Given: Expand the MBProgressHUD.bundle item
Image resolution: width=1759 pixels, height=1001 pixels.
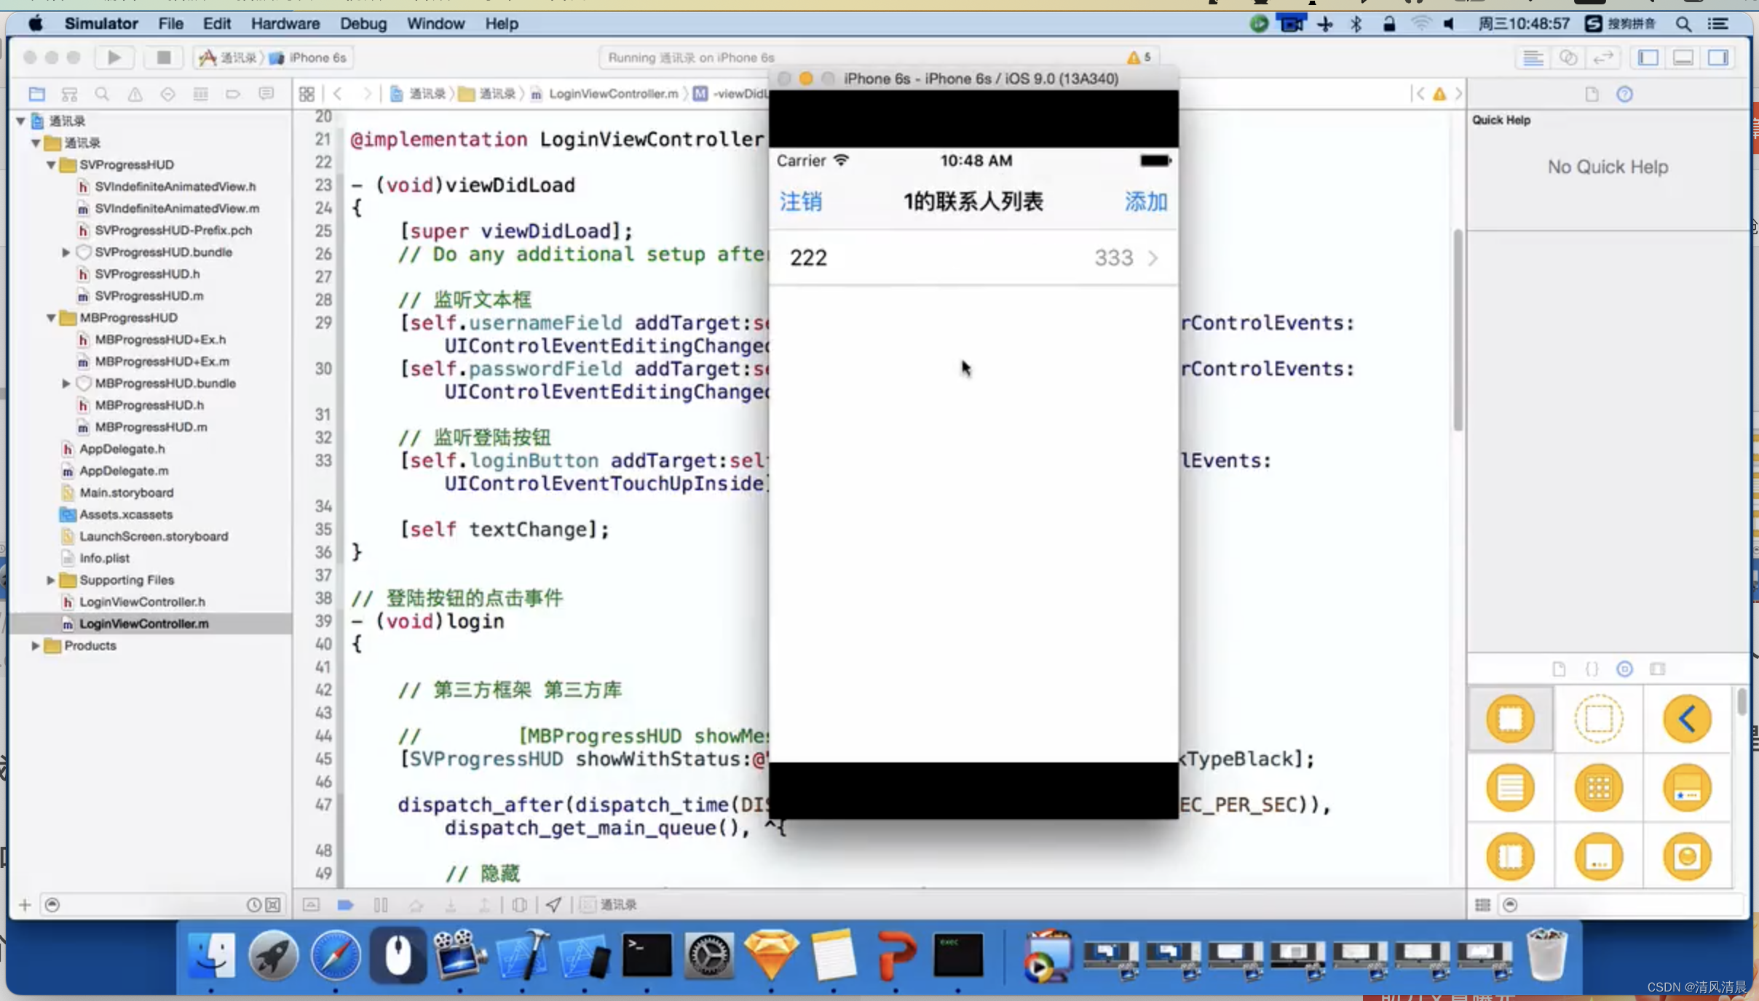Looking at the screenshot, I should [x=66, y=383].
